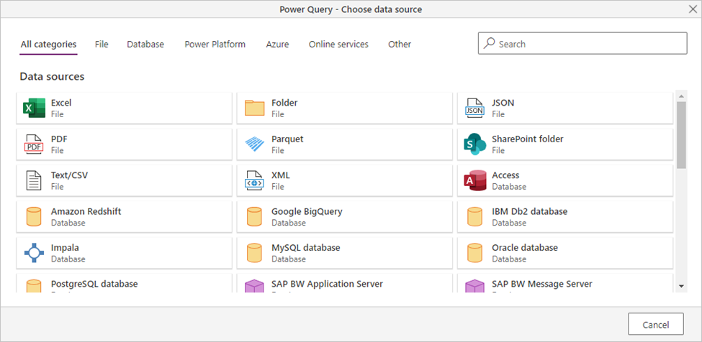Image resolution: width=702 pixels, height=342 pixels.
Task: Open the File category tab
Action: 102,45
